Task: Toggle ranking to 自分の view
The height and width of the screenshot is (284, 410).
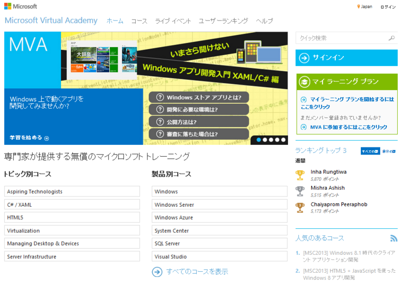Action: point(389,151)
